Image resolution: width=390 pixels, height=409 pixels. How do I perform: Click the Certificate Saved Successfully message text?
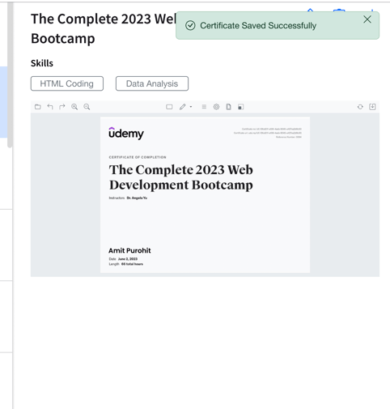coord(258,26)
